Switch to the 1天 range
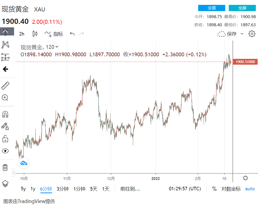The height and width of the screenshot is (206, 258). tap(106, 189)
